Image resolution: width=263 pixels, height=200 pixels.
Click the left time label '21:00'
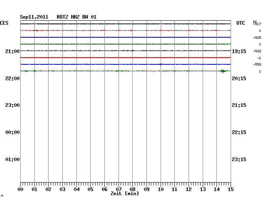[13, 51]
